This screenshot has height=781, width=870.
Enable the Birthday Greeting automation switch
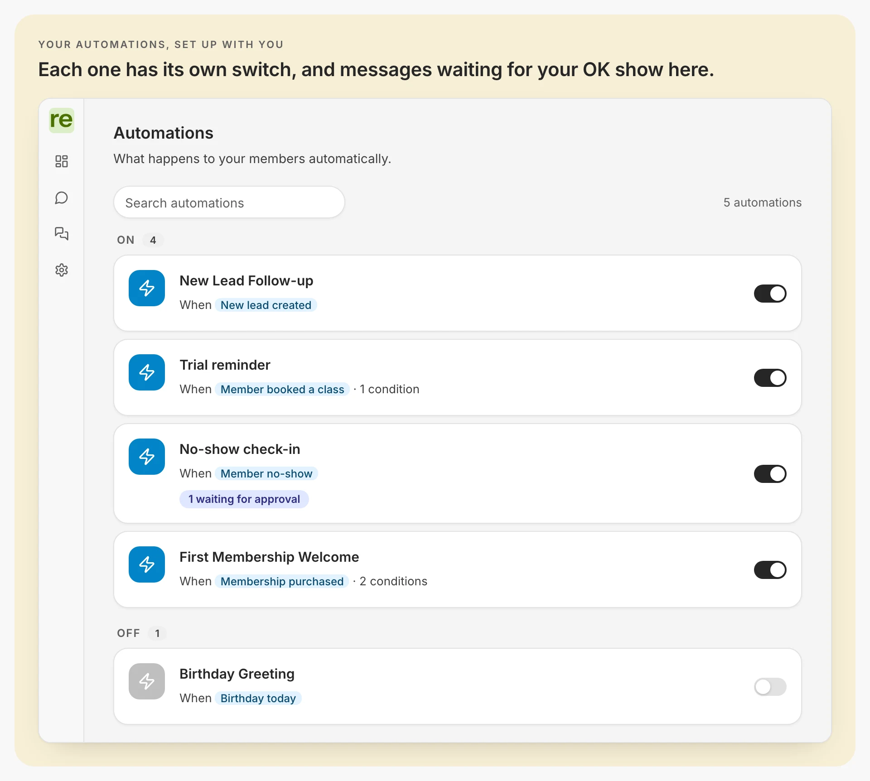770,687
